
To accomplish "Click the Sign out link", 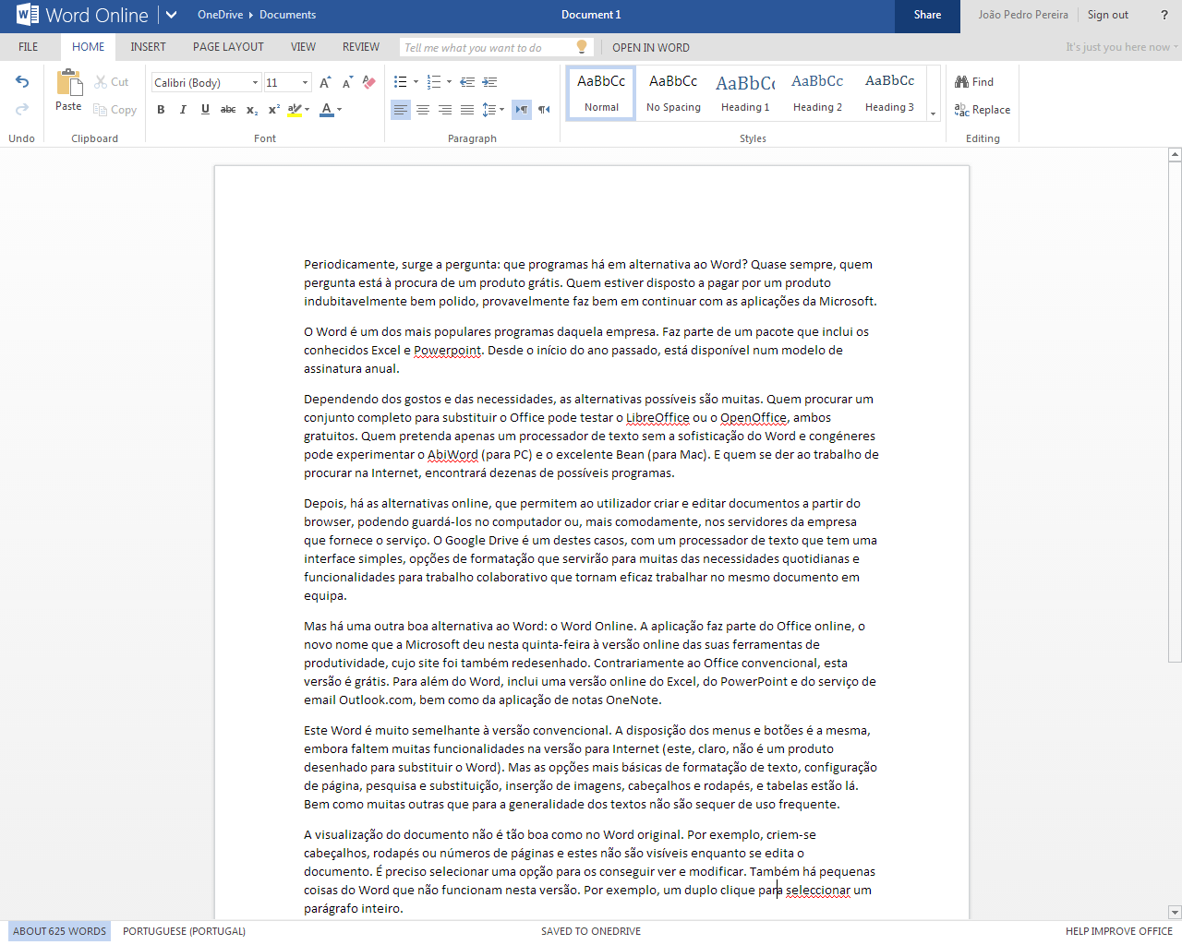I will click(1107, 15).
